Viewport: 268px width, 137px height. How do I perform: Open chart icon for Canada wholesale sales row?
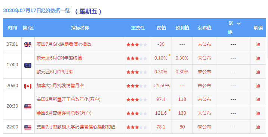(258, 86)
